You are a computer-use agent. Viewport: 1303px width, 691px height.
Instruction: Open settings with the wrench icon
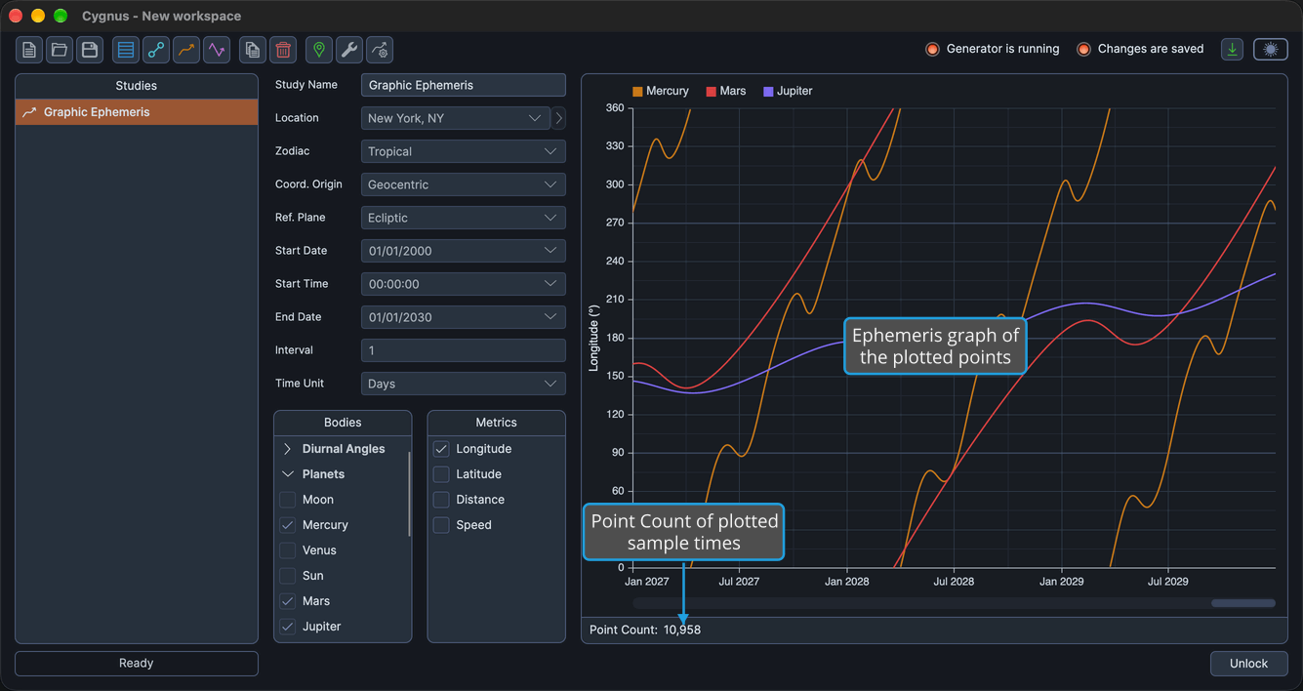coord(349,50)
